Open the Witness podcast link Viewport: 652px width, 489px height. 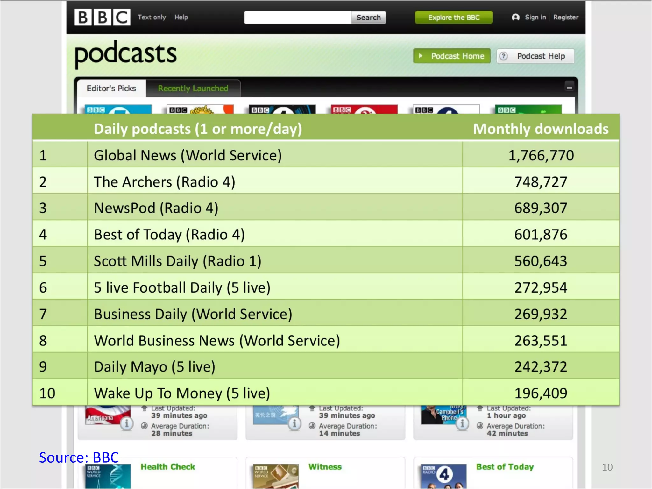pos(325,467)
